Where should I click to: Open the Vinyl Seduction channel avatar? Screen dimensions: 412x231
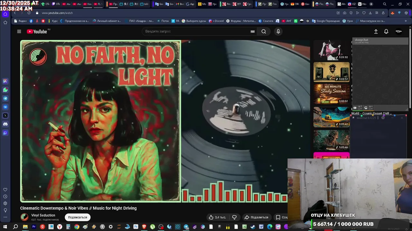coord(24,217)
